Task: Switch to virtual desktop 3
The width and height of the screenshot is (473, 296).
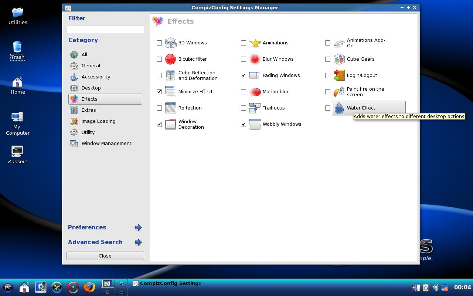Action: pyautogui.click(x=108, y=292)
